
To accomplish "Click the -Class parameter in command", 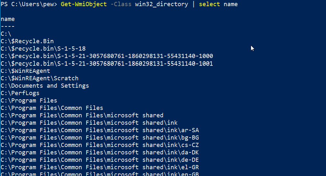I will coord(121,4).
